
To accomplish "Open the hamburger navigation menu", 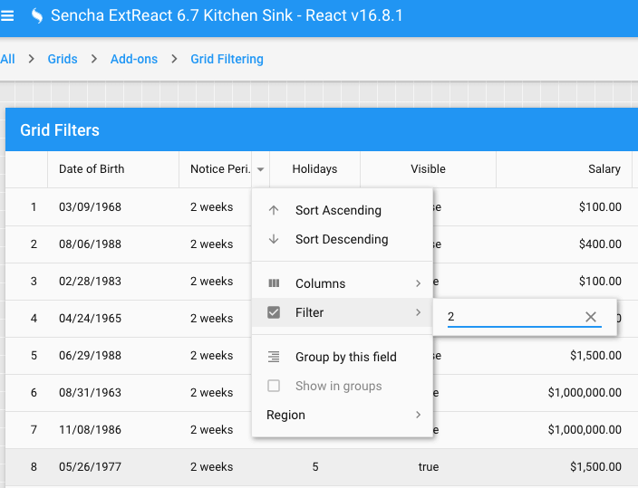I will point(7,15).
